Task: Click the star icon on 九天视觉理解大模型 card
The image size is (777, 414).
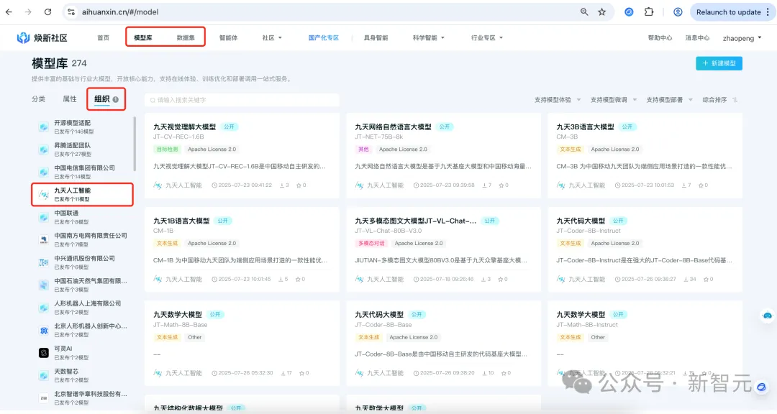Action: (299, 185)
